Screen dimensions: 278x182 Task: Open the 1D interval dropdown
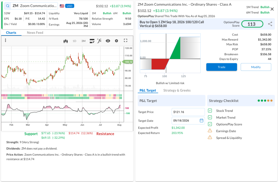pyautogui.click(x=74, y=41)
